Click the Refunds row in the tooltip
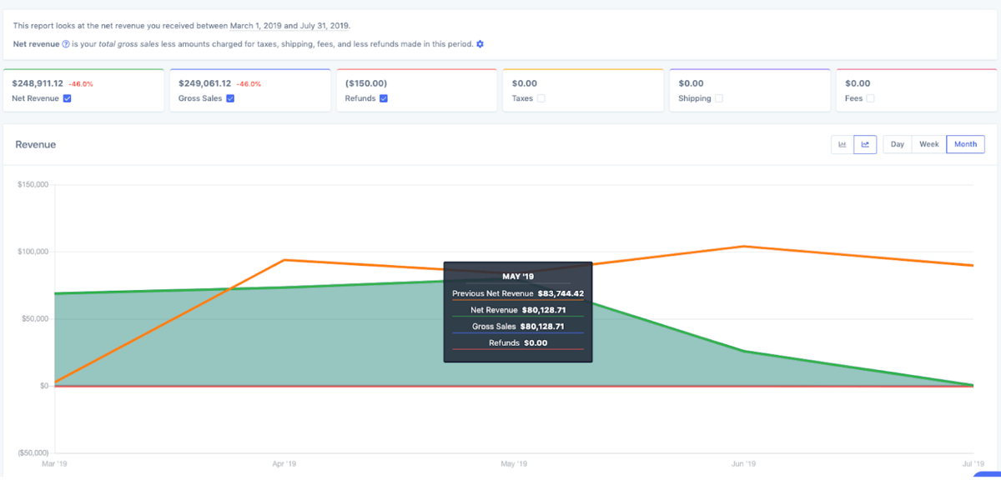Viewport: 1001px width, 480px height. (518, 342)
